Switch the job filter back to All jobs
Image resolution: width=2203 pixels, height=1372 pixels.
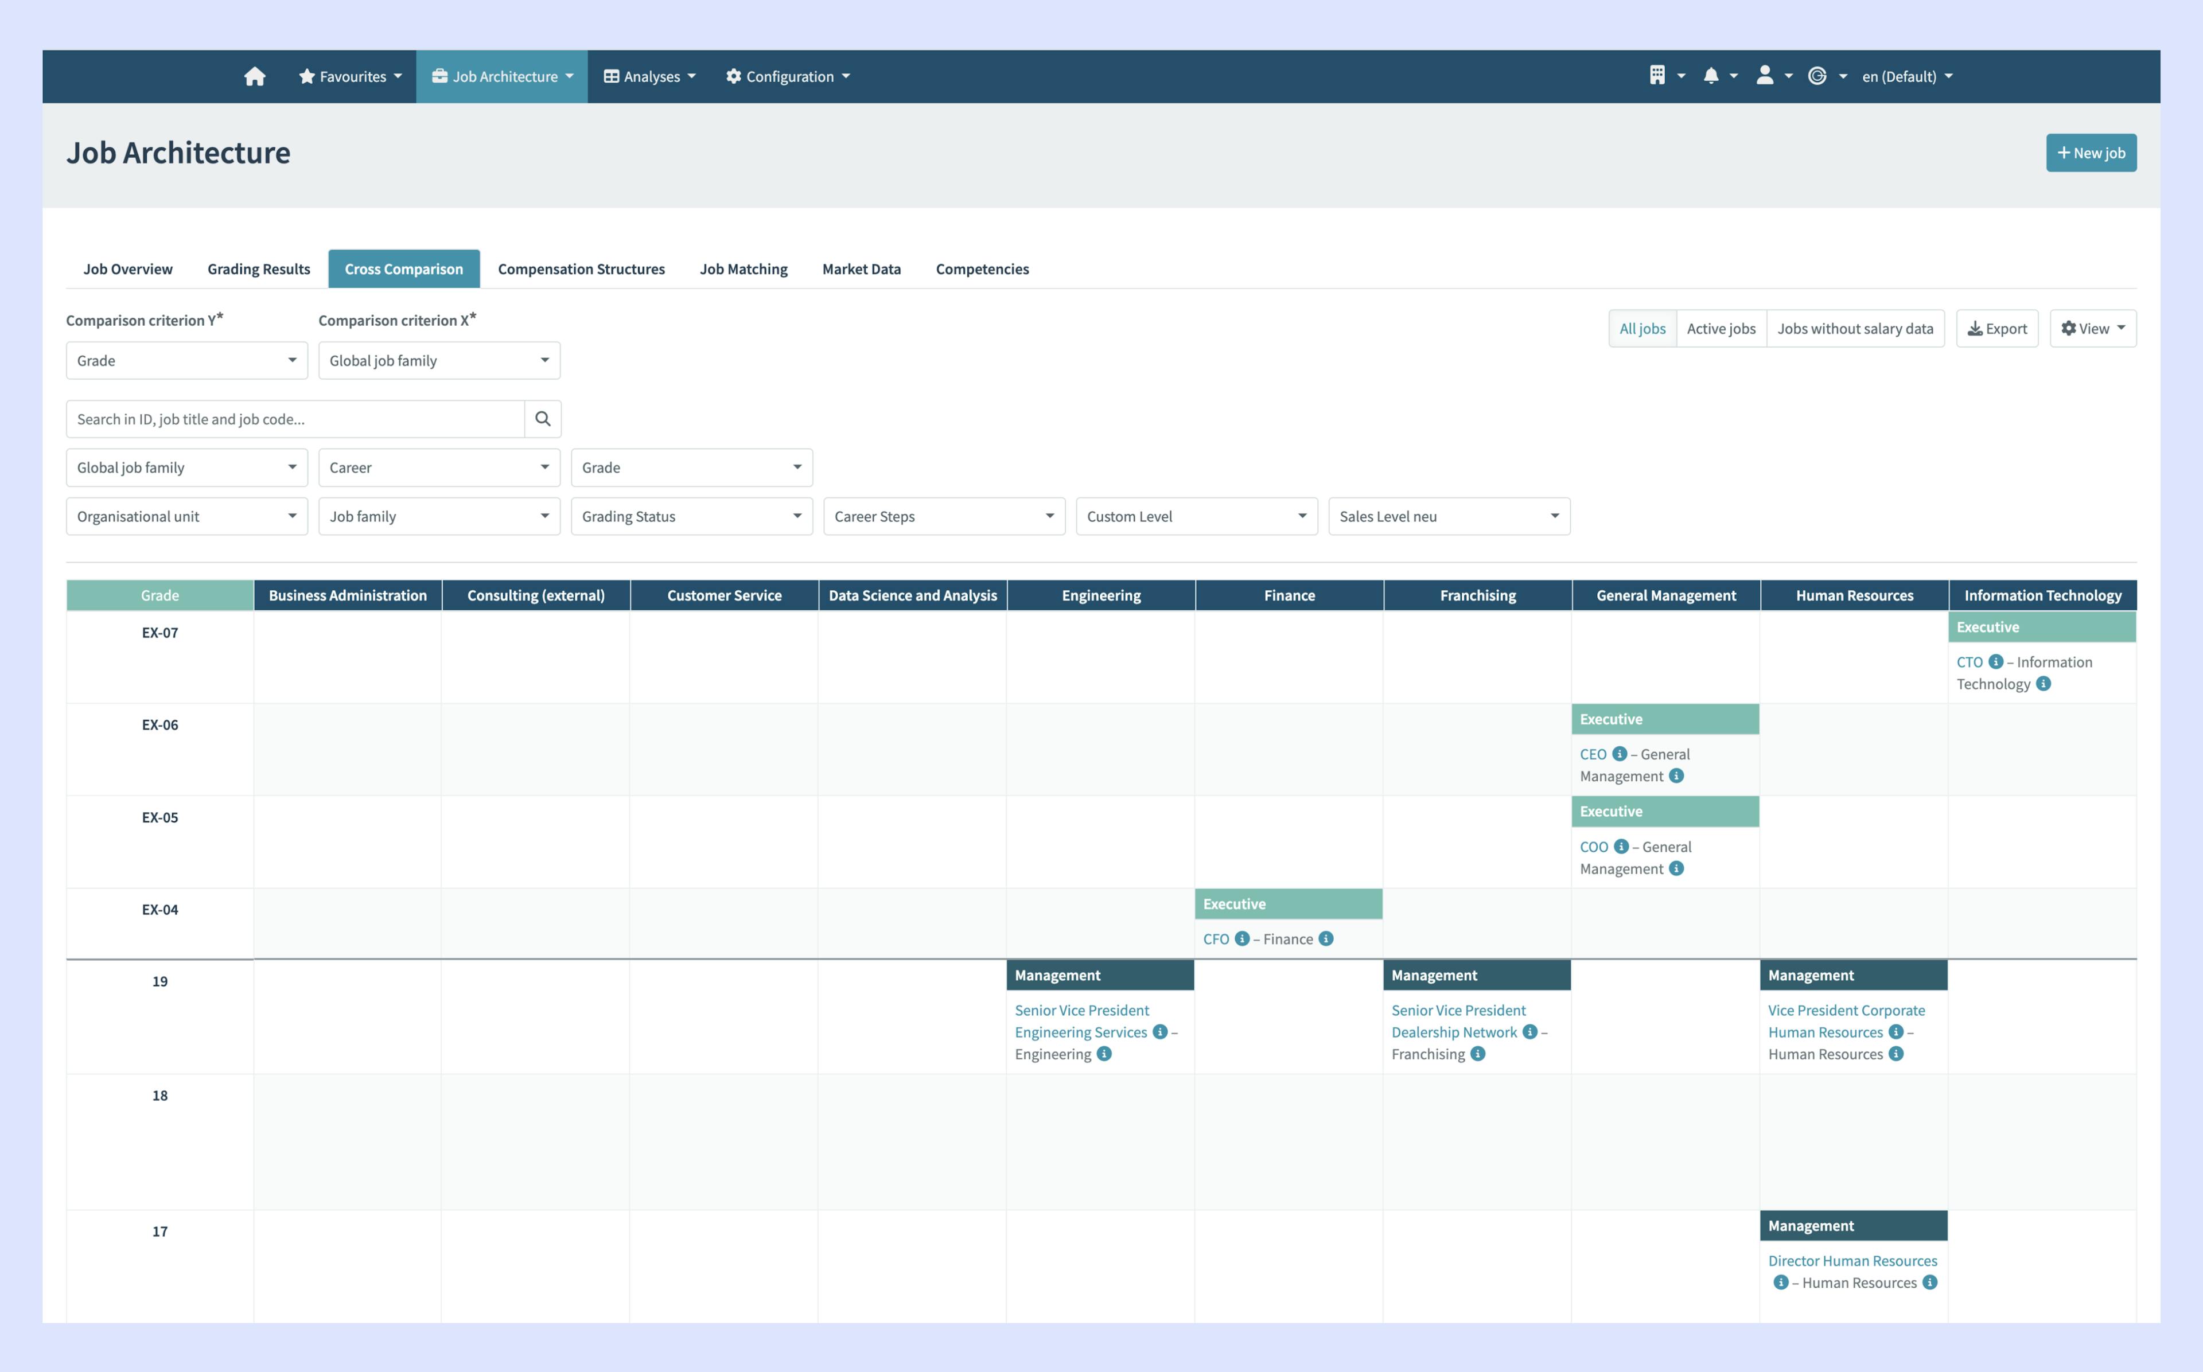click(x=1642, y=328)
